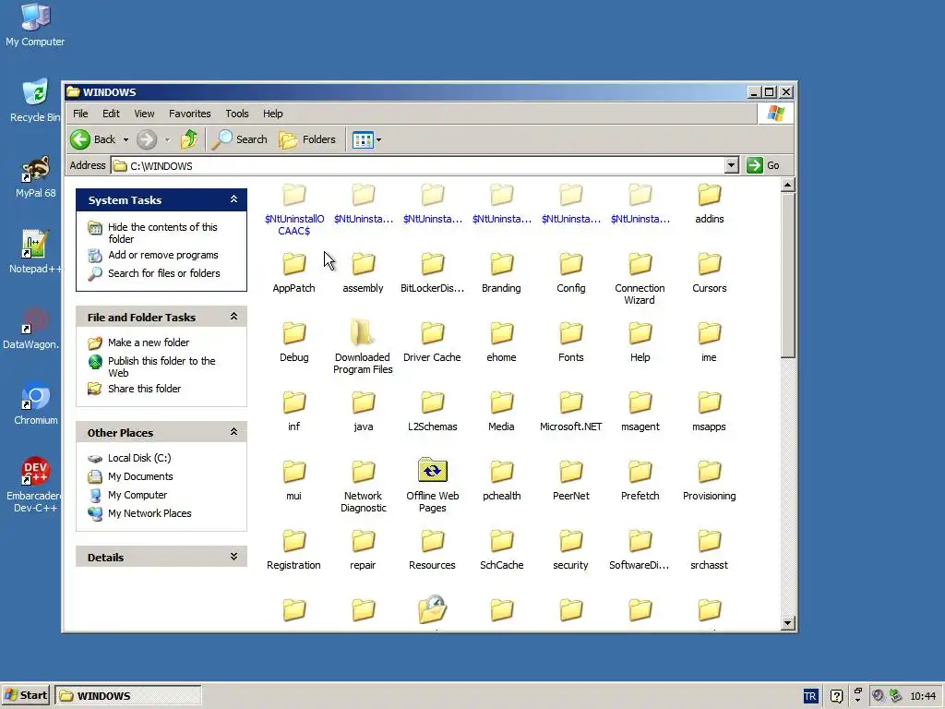
Task: Select the Cursors folder
Action: click(x=710, y=272)
